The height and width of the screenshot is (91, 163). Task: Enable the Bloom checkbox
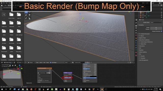140,36
